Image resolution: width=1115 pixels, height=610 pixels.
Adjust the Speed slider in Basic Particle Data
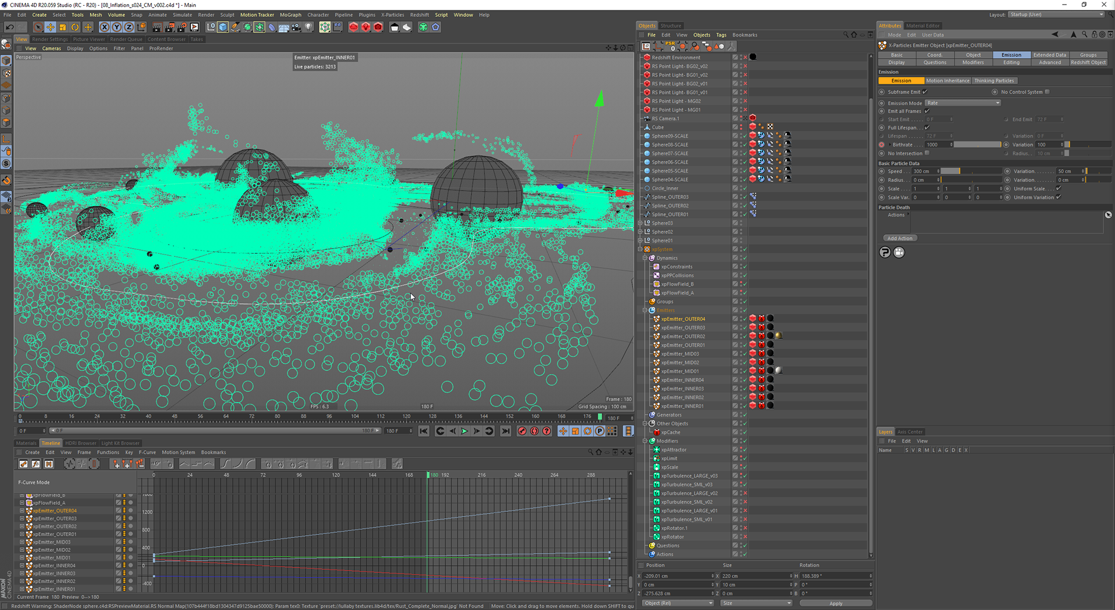(970, 171)
